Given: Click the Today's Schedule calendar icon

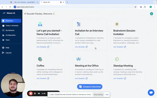Looking at the screenshot, I should point(3,26).
